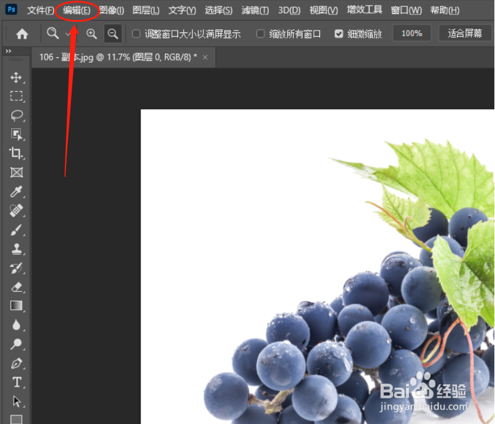The height and width of the screenshot is (424, 495).
Task: Click the 100% zoom button
Action: pos(412,33)
